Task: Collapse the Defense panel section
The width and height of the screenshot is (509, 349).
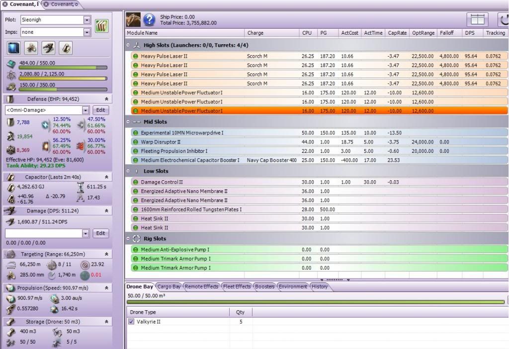Action: click(x=106, y=99)
